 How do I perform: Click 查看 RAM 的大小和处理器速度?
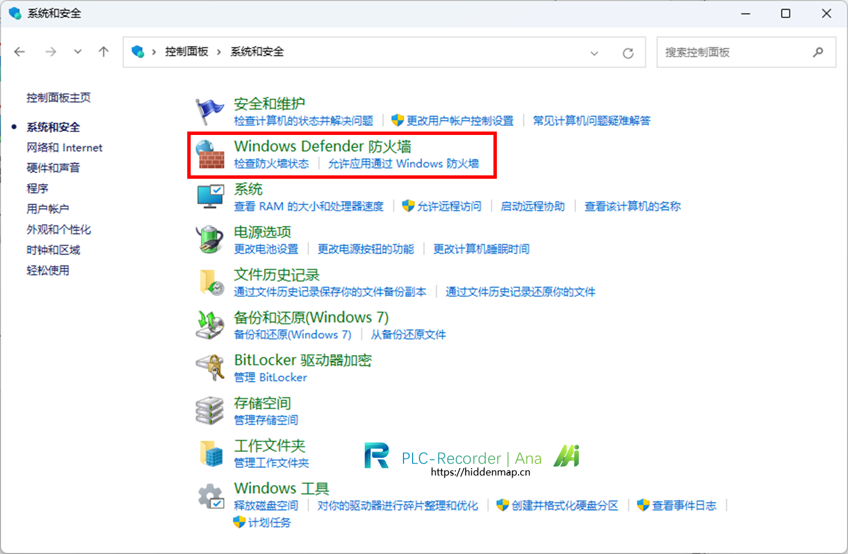tap(309, 206)
